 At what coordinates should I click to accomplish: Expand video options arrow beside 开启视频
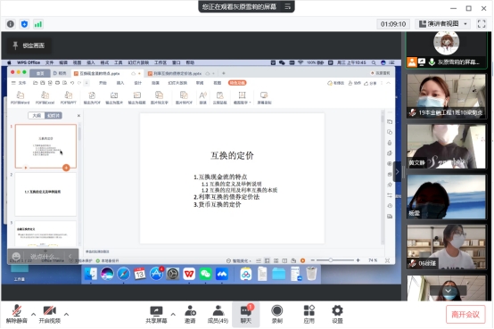tap(66, 314)
